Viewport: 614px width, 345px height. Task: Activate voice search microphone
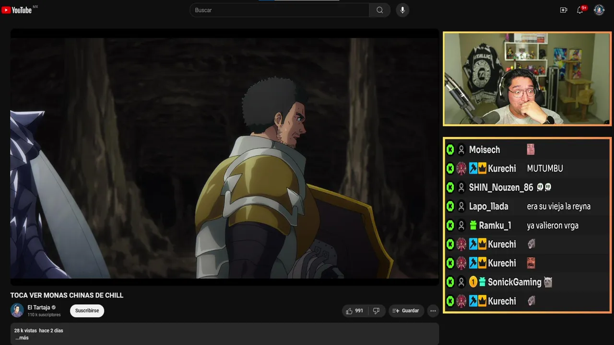click(x=402, y=10)
